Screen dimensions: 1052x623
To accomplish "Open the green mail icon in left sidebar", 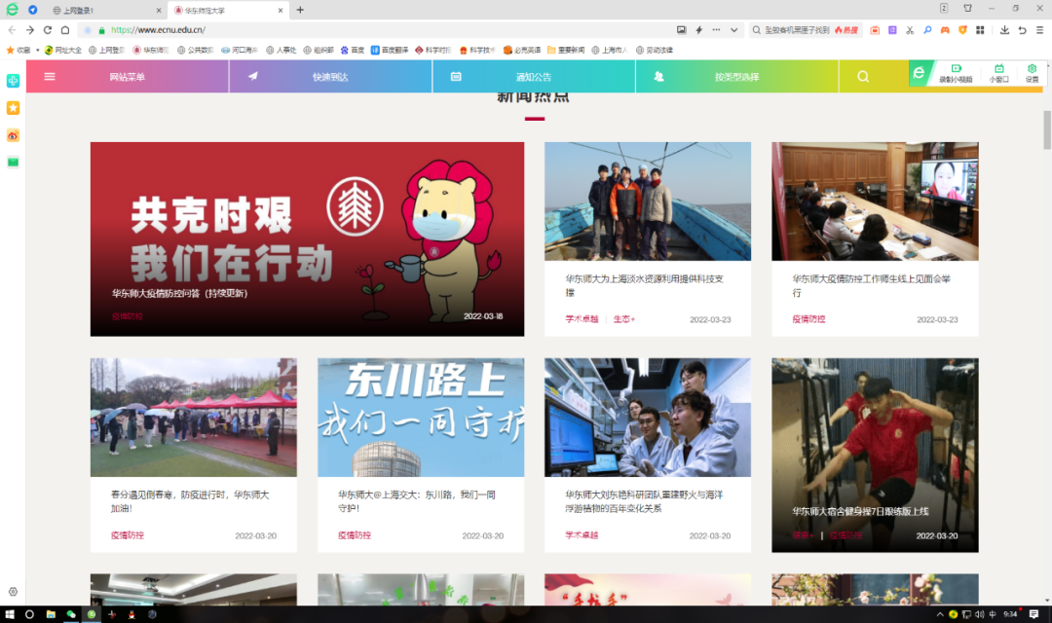I will coord(13,163).
